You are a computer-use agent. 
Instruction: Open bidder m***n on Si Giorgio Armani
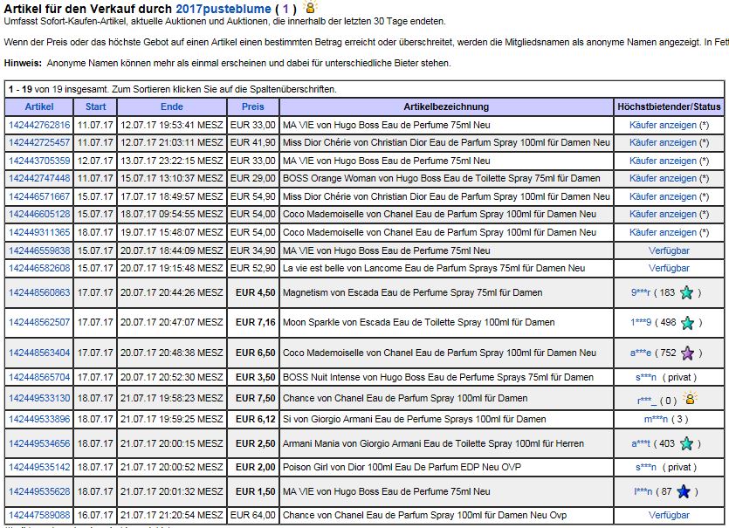click(x=656, y=419)
